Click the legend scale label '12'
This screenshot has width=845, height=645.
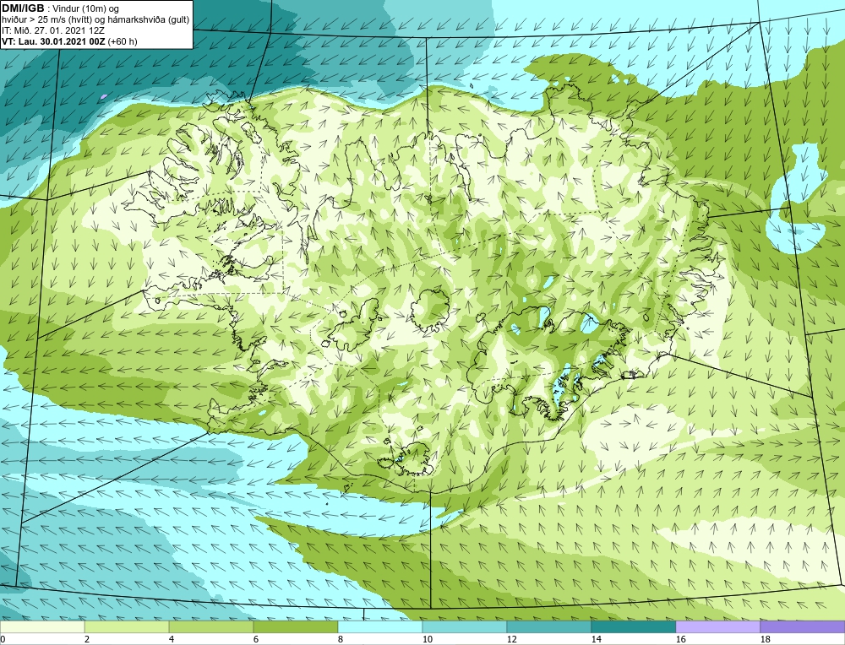pyautogui.click(x=513, y=639)
